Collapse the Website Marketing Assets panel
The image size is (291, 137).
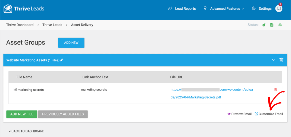[273, 60]
